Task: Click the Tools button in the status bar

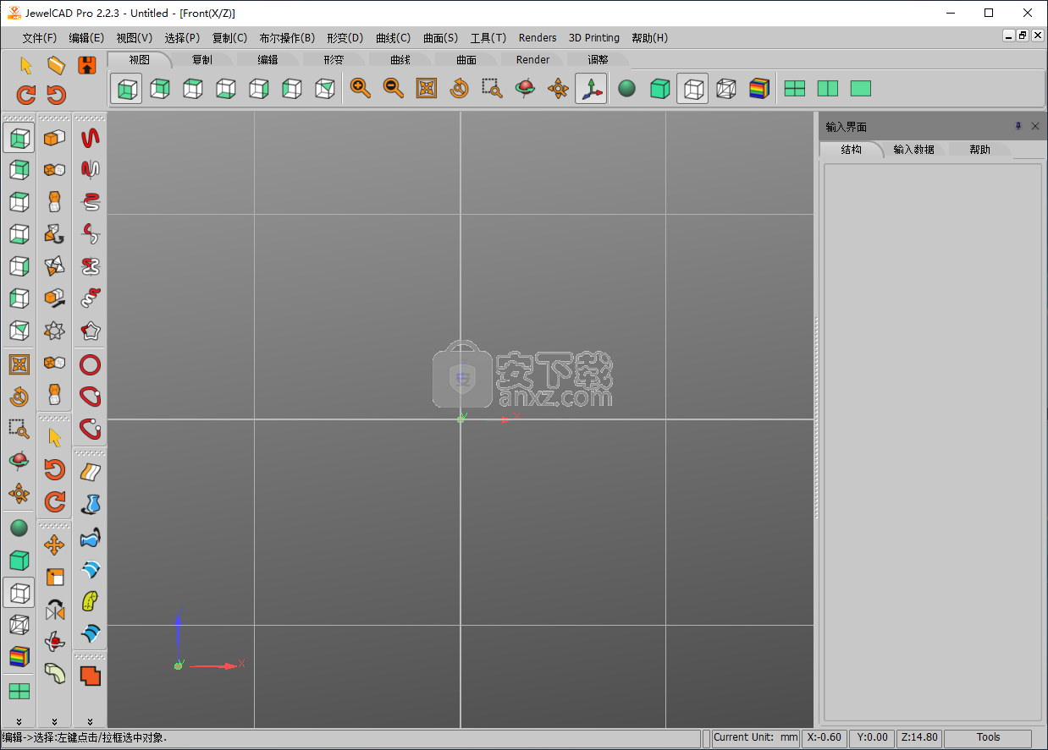Action: click(x=989, y=737)
